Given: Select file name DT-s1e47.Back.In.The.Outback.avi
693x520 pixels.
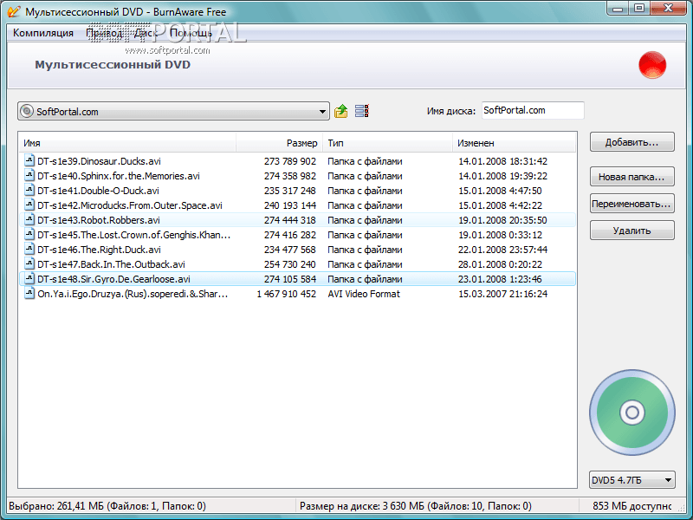Looking at the screenshot, I should pos(111,264).
